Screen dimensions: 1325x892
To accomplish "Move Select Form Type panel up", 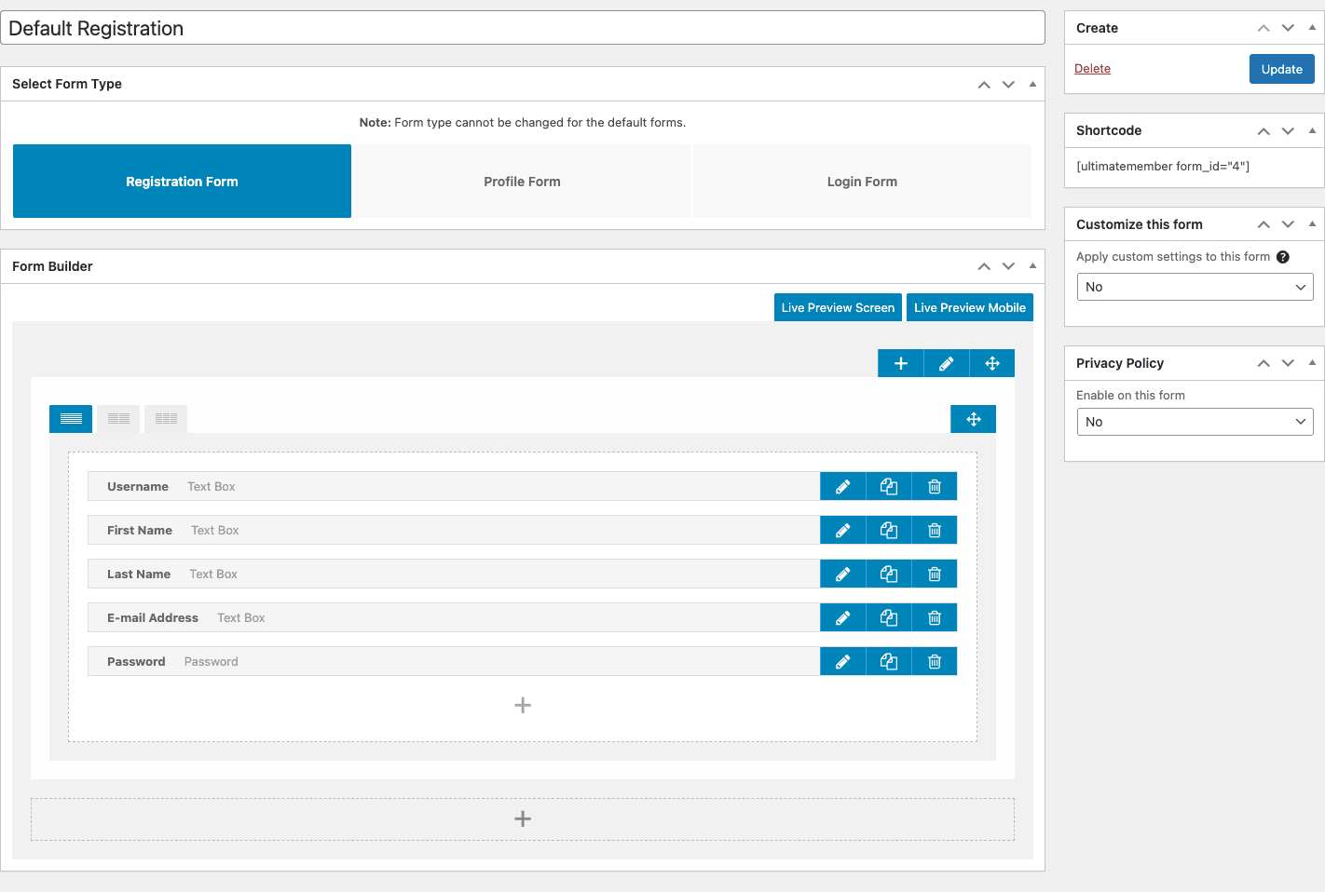I will pos(984,84).
